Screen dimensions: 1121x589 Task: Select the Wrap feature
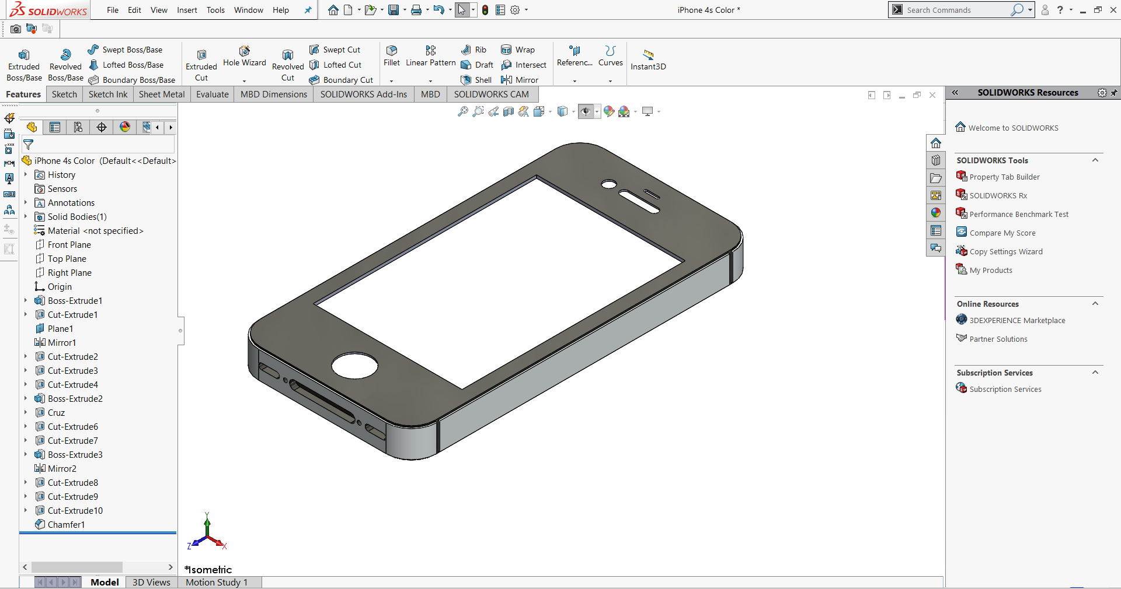click(518, 50)
